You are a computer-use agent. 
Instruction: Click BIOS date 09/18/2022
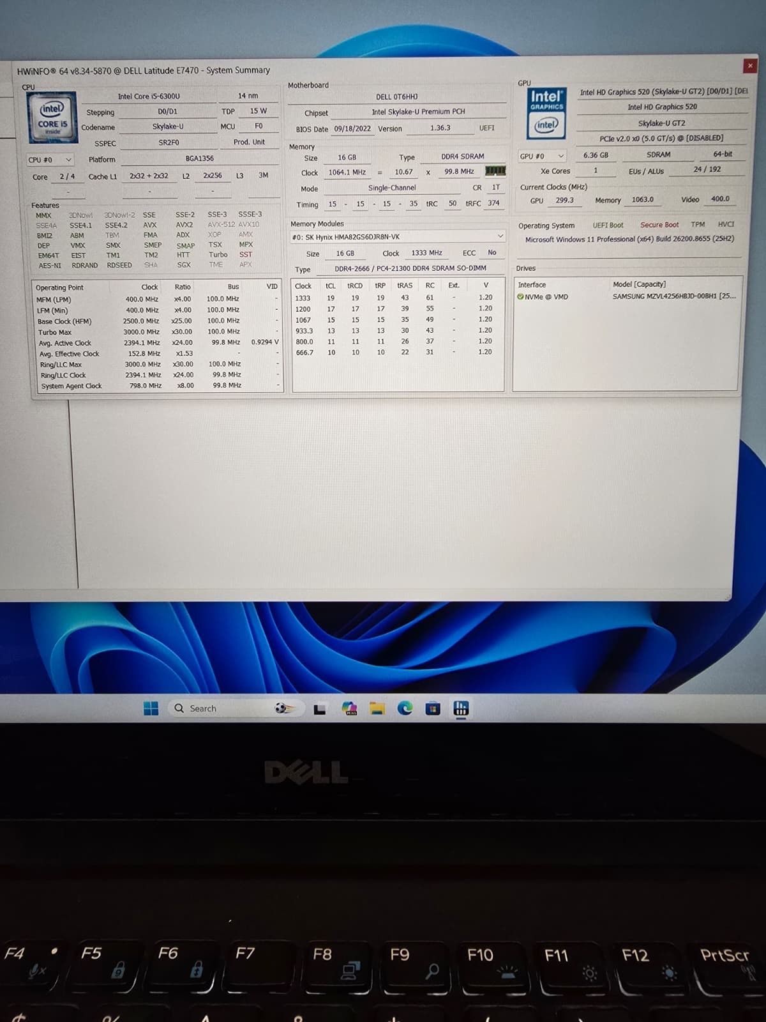click(352, 128)
